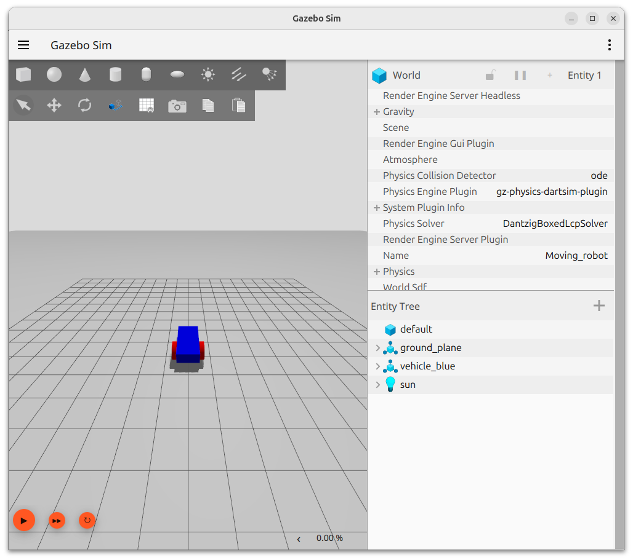Expand System Plugin Info section
Viewport: 633px width, 560px height.
[x=376, y=208]
